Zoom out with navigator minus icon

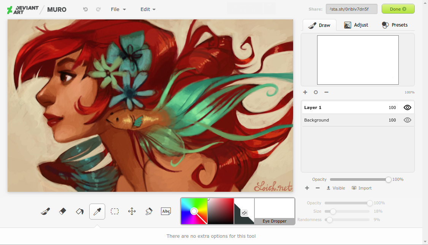[x=327, y=92]
